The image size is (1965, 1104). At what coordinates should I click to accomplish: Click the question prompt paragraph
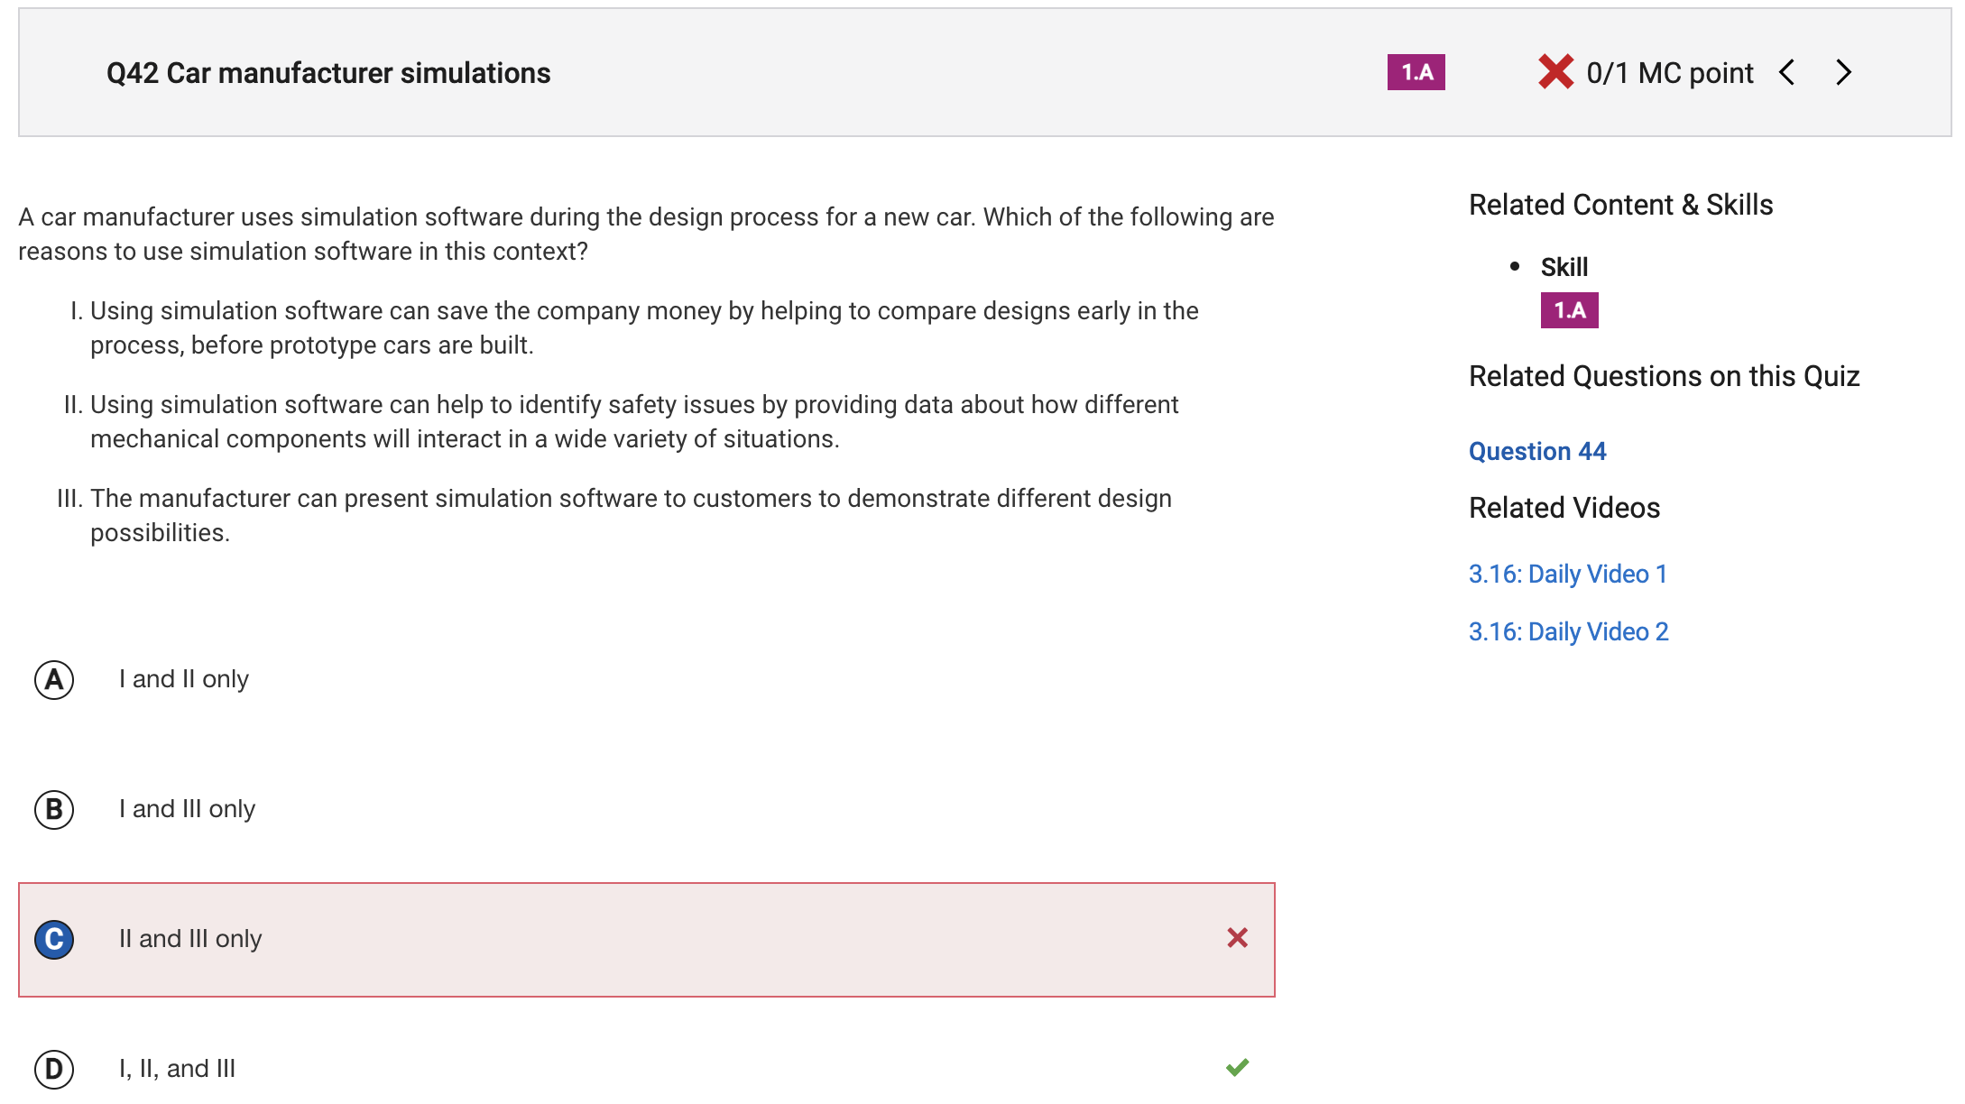(x=646, y=234)
